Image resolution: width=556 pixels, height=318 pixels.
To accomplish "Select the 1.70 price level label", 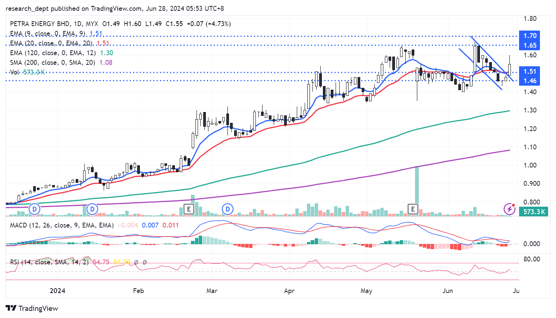I will [x=530, y=36].
